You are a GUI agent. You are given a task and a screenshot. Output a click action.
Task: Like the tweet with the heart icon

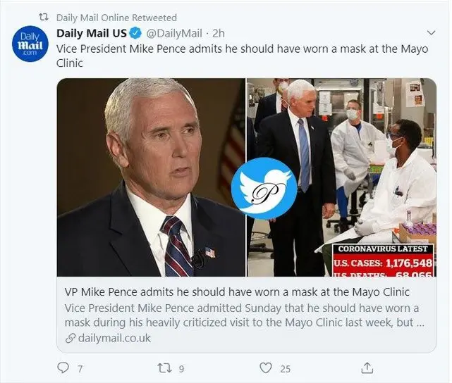tap(265, 368)
